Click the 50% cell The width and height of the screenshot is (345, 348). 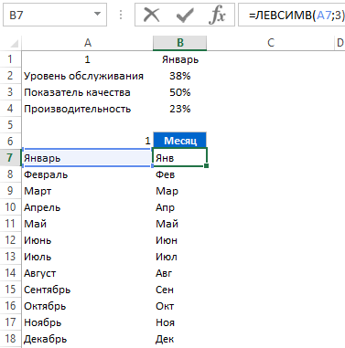[179, 92]
